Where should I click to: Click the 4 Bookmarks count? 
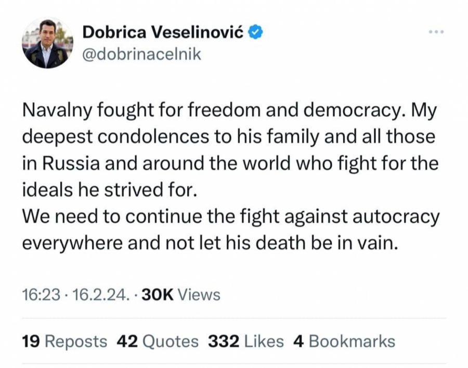pos(344,341)
